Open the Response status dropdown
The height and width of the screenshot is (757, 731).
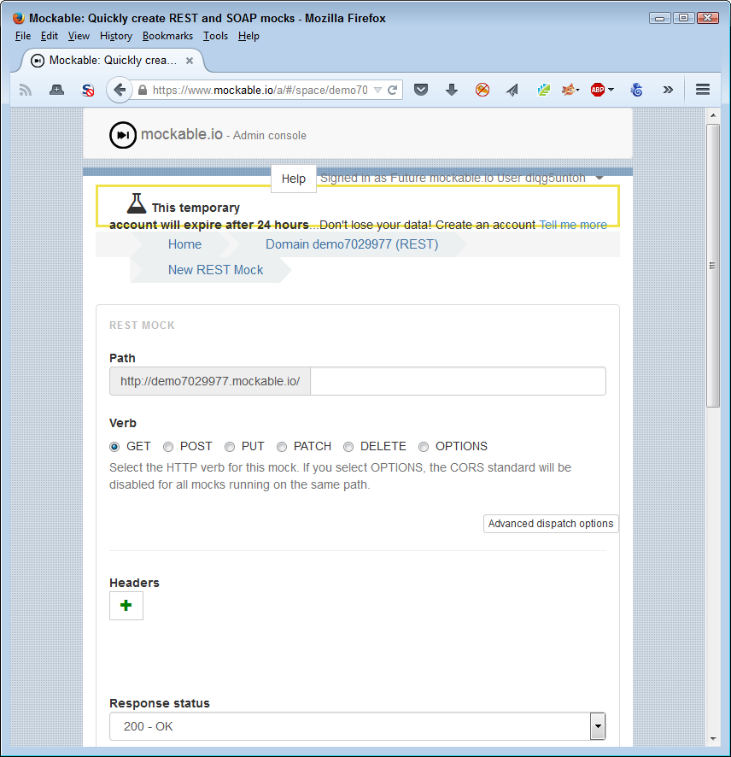coord(597,725)
